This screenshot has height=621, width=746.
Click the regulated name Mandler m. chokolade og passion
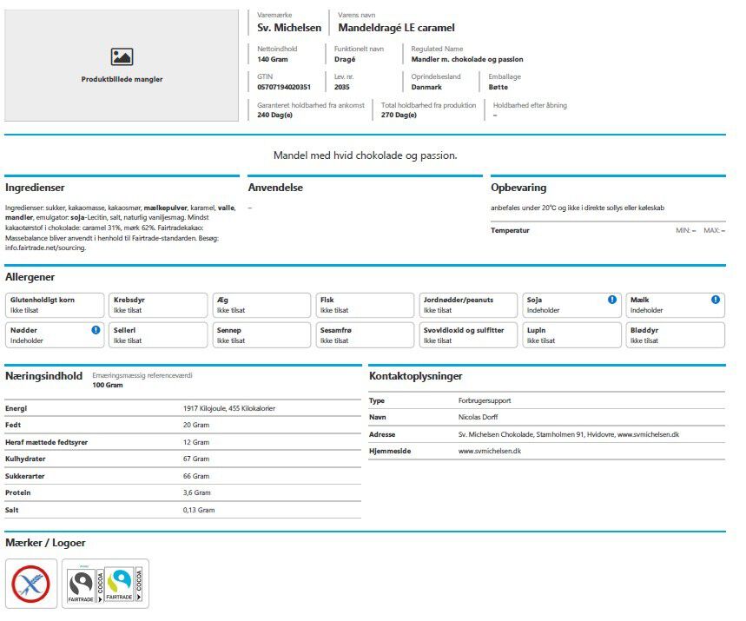pyautogui.click(x=467, y=59)
